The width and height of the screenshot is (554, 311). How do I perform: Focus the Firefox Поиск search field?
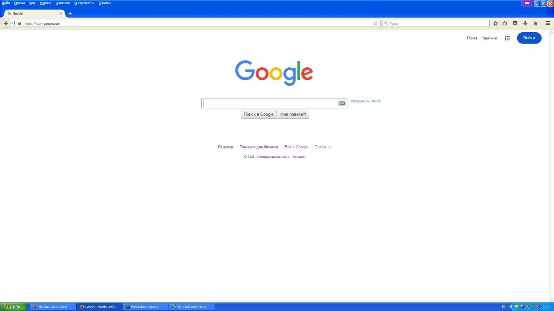point(436,23)
